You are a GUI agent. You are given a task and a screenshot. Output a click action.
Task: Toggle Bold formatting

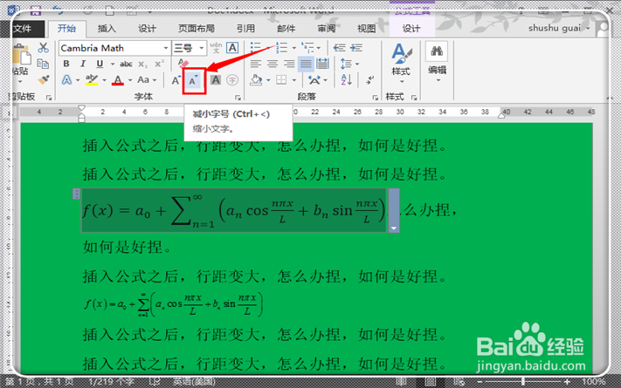coord(66,64)
